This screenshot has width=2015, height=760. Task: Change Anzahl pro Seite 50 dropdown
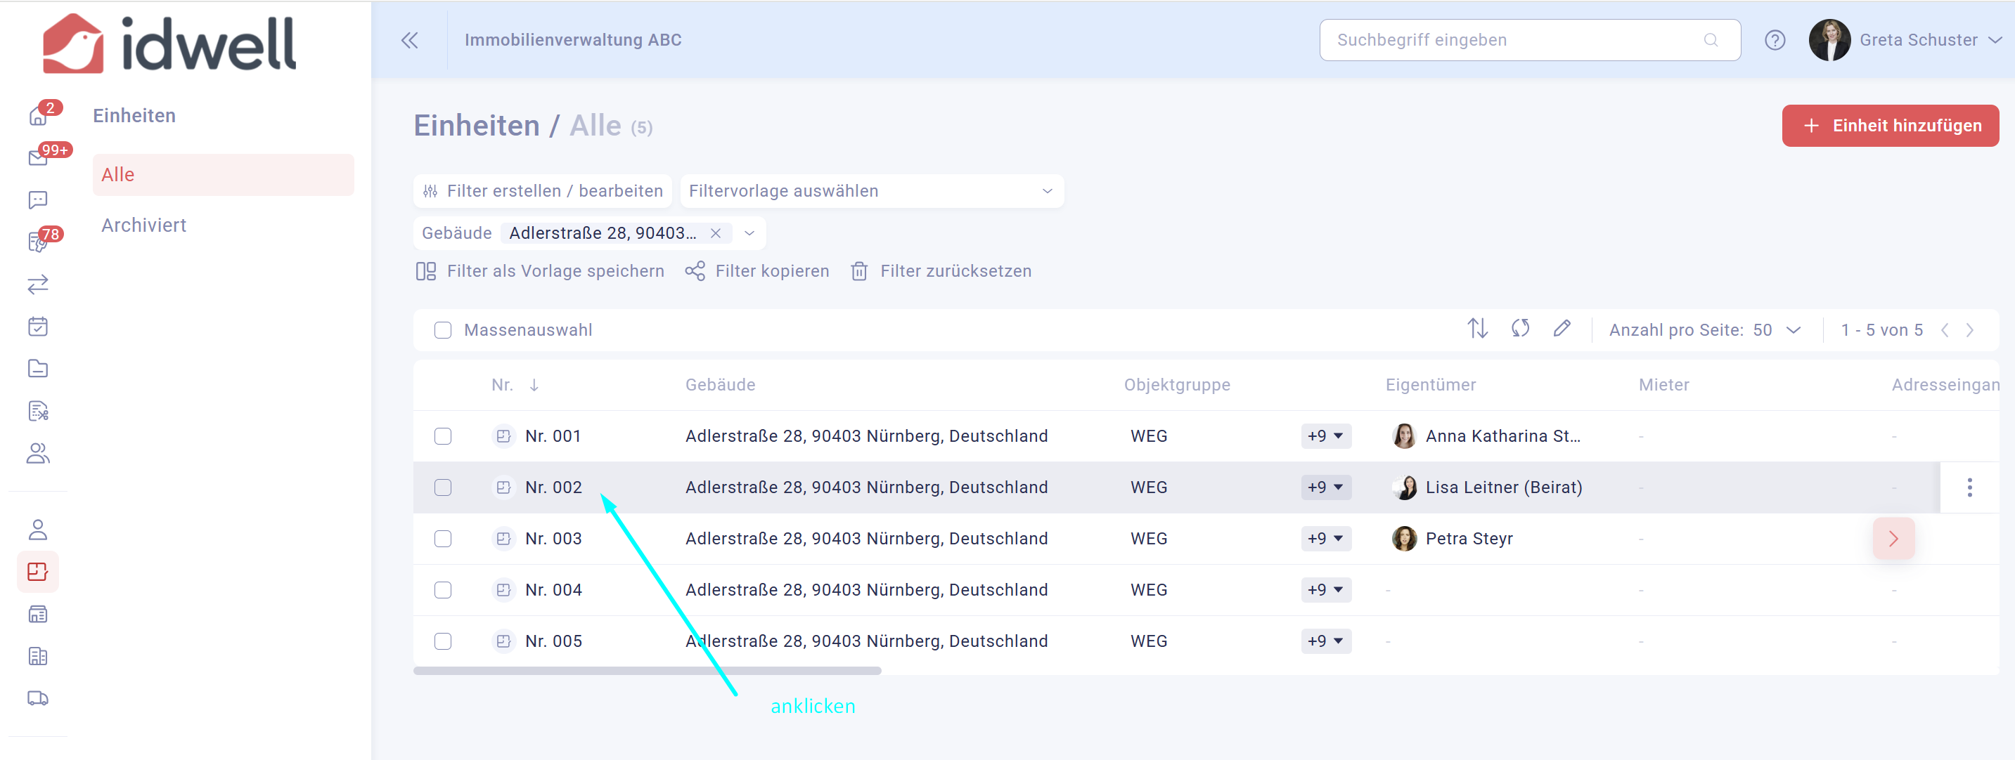(x=1777, y=329)
